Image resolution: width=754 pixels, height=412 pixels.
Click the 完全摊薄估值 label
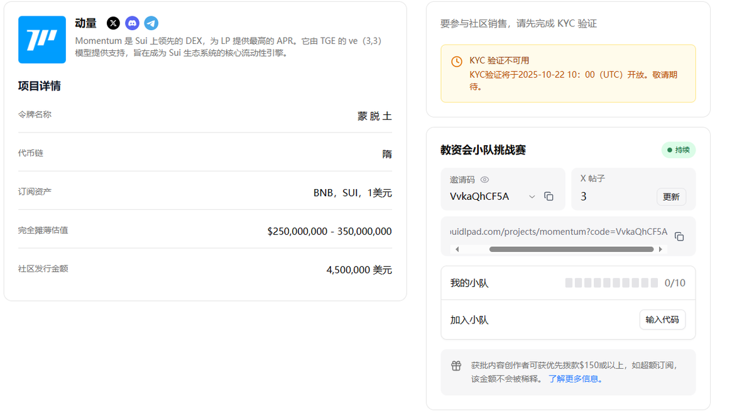click(x=43, y=230)
